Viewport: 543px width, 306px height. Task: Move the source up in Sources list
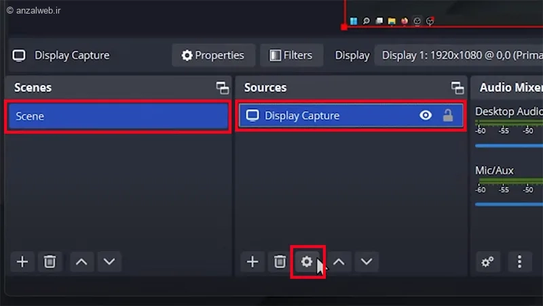[x=339, y=262]
